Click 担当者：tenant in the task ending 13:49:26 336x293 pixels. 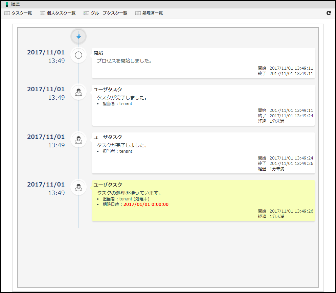tap(117, 151)
